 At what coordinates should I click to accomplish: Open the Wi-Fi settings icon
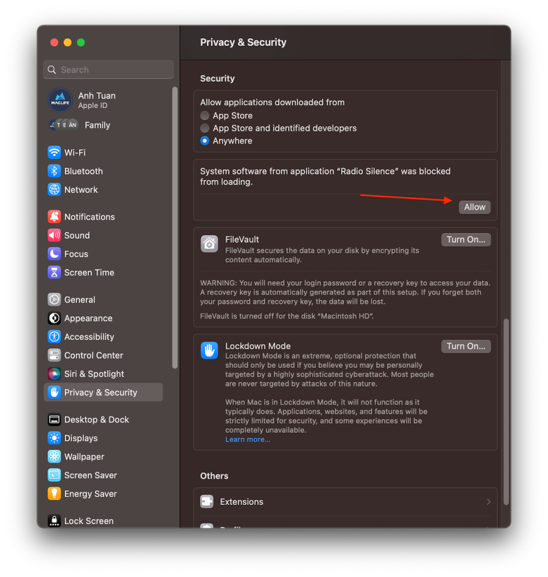point(54,152)
